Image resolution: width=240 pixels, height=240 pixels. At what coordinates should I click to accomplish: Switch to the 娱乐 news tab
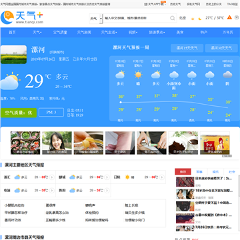(x=215, y=172)
